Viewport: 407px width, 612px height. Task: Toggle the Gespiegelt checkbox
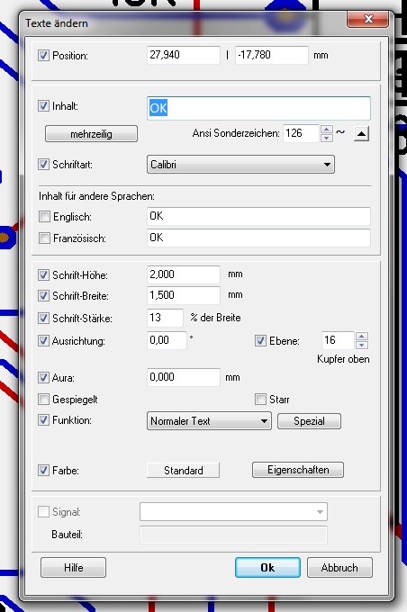(x=43, y=400)
